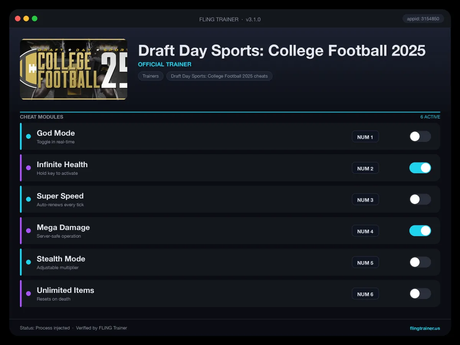Viewport: 460px width, 345px height.
Task: Disable the Infinite Health switch
Action: 420,168
